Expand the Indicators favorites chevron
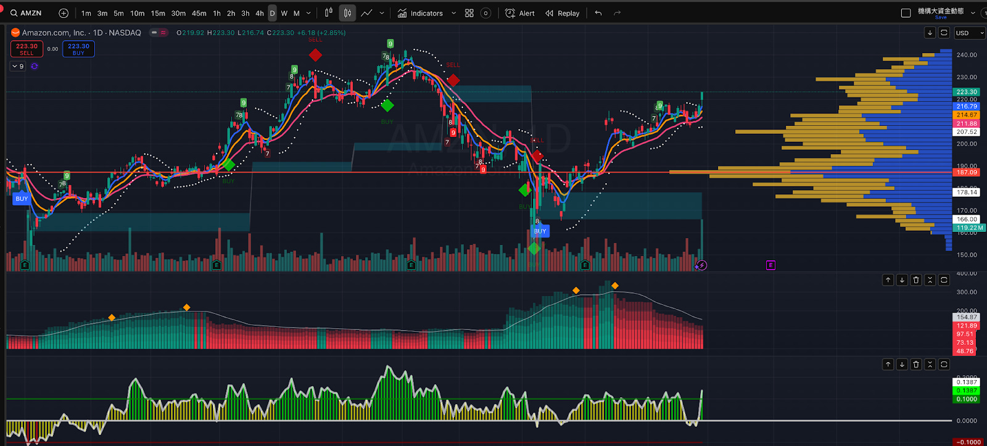The width and height of the screenshot is (987, 446). (x=454, y=13)
